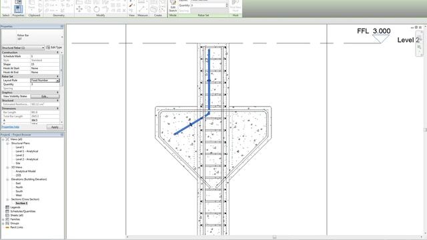Open the Rebar Bar type selector dropdown

click(32, 37)
